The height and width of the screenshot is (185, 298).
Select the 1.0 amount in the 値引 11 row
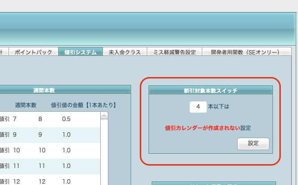66,166
